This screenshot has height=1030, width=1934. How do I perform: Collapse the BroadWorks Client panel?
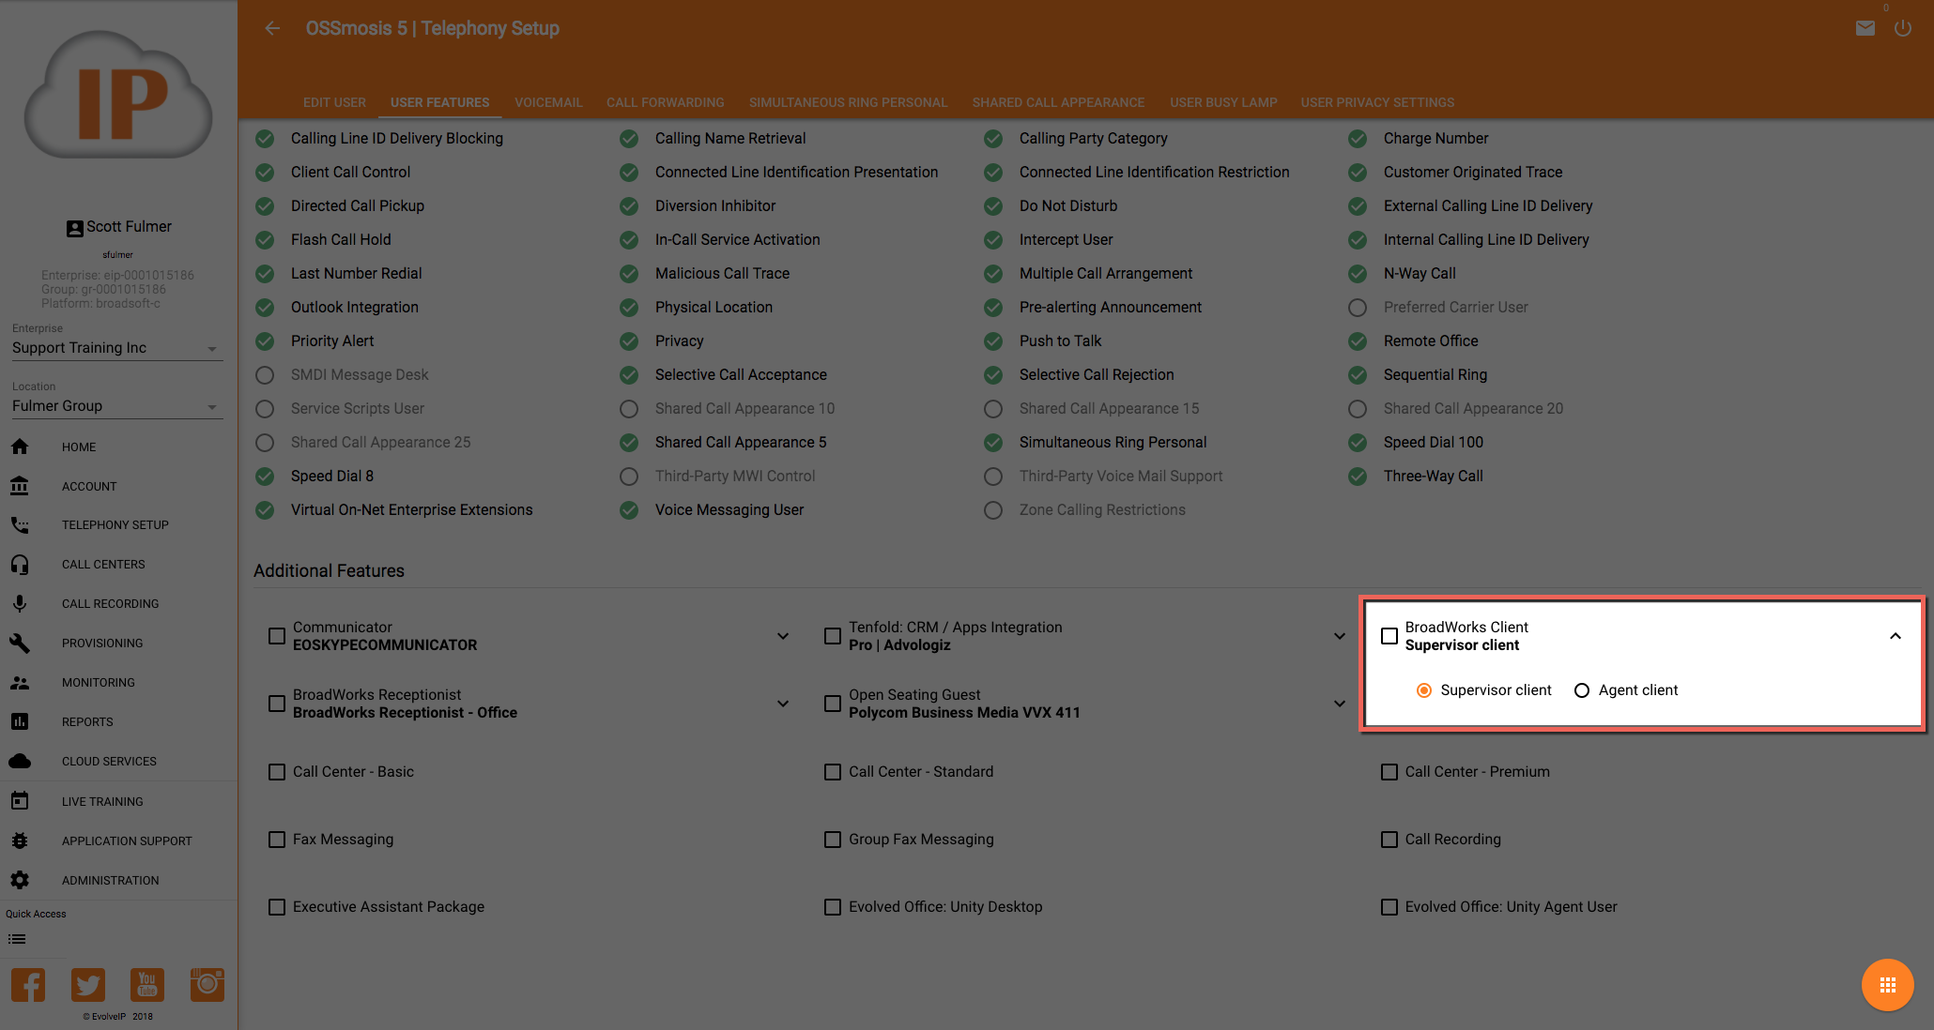1896,636
